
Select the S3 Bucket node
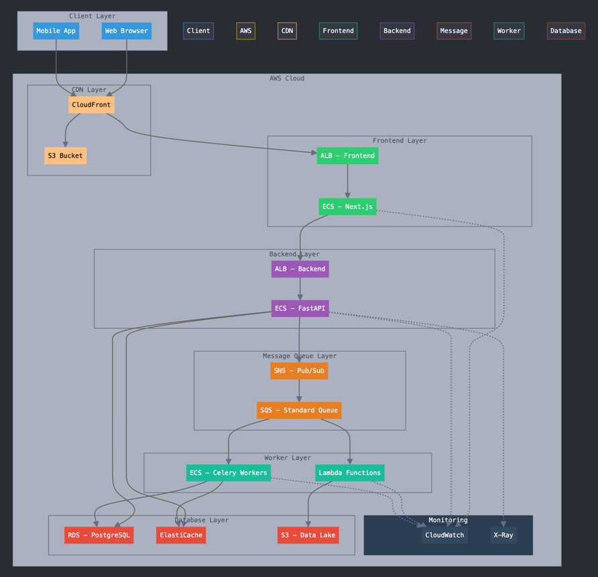point(65,155)
